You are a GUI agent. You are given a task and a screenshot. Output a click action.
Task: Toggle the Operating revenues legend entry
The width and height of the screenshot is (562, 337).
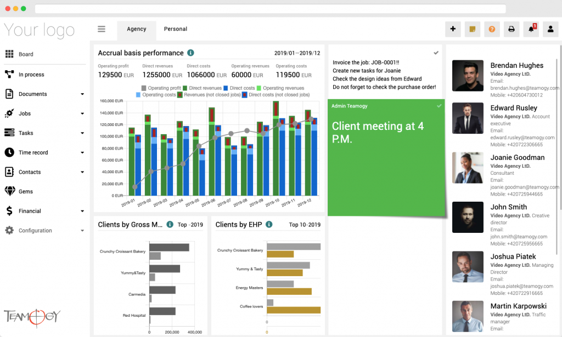(x=280, y=88)
